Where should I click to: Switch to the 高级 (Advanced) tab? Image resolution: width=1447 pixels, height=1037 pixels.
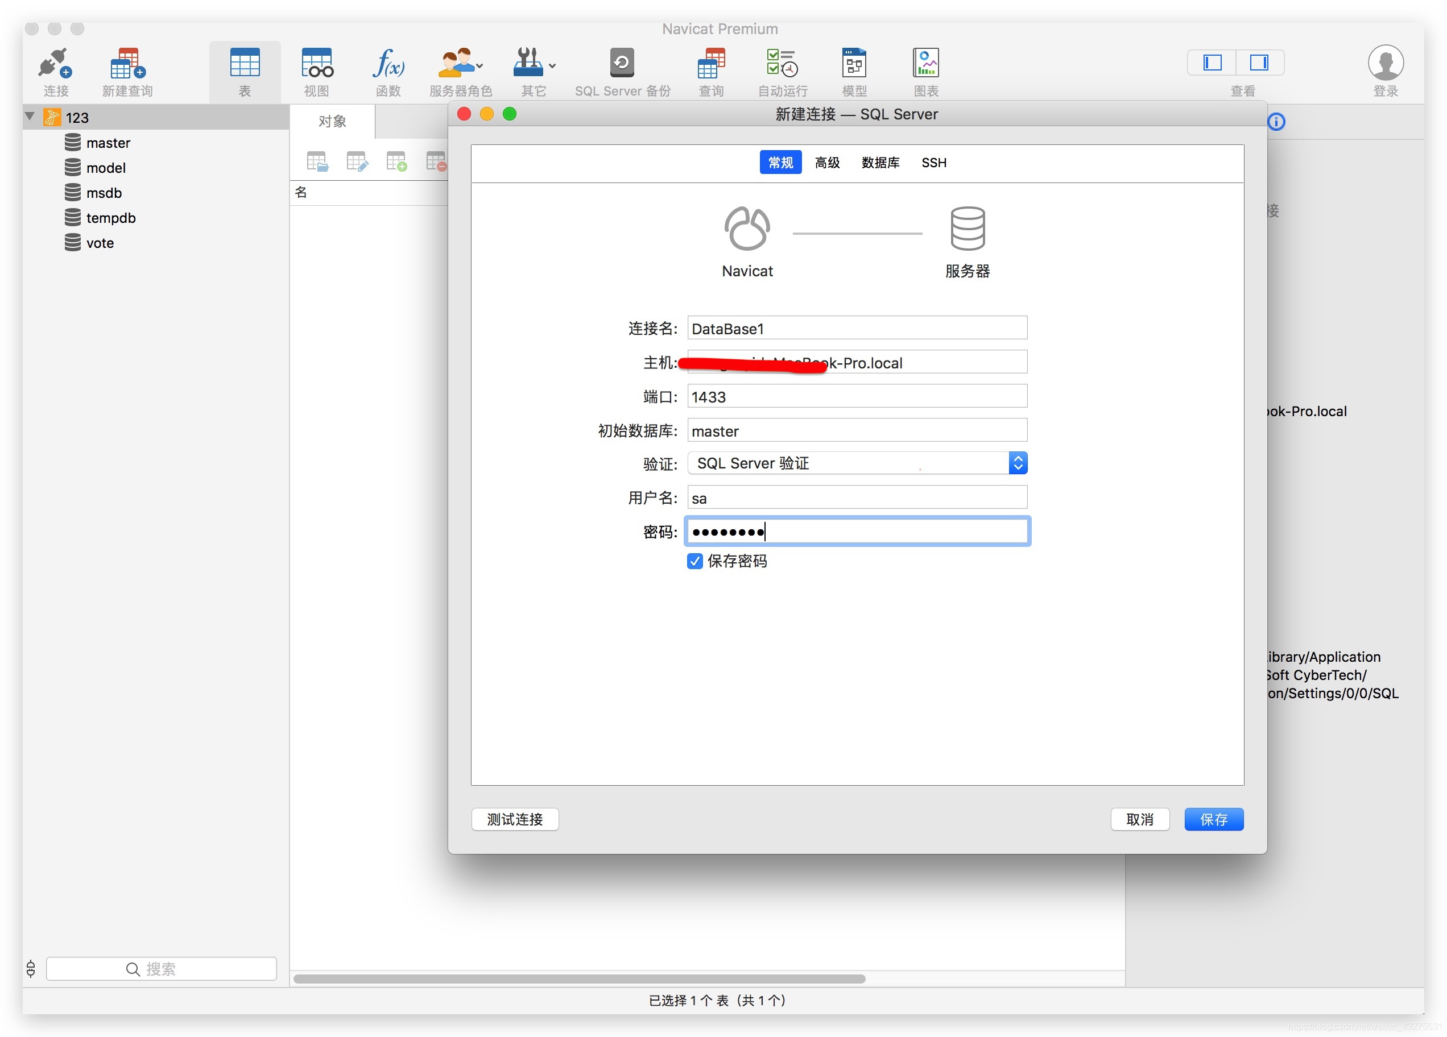(x=828, y=163)
